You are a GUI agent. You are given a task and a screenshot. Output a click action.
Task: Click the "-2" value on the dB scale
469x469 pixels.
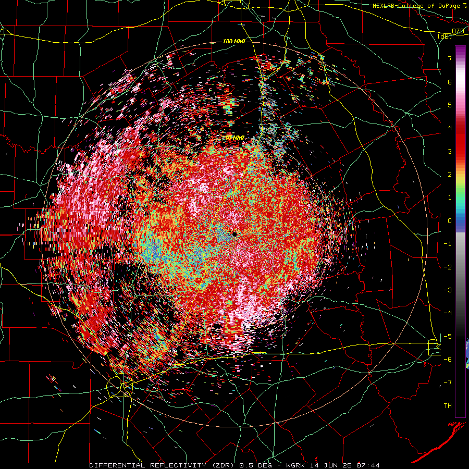pos(448,267)
